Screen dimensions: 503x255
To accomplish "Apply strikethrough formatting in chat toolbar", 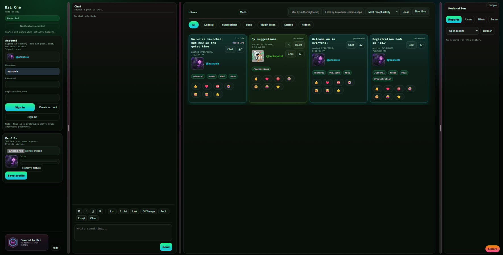I will 100,211.
